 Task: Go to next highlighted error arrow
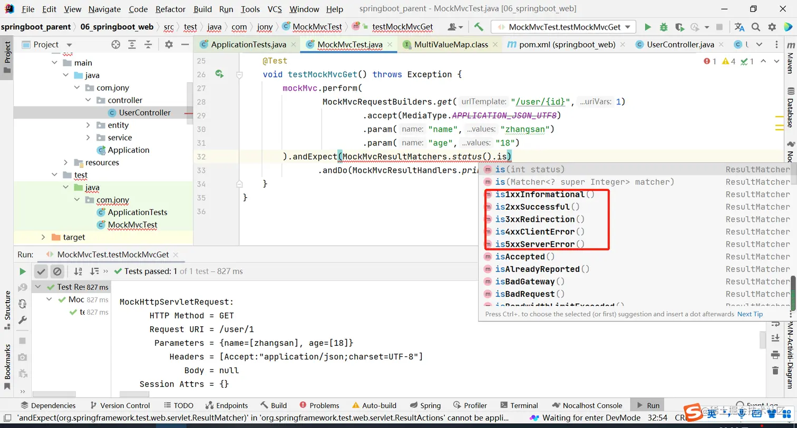pyautogui.click(x=776, y=62)
